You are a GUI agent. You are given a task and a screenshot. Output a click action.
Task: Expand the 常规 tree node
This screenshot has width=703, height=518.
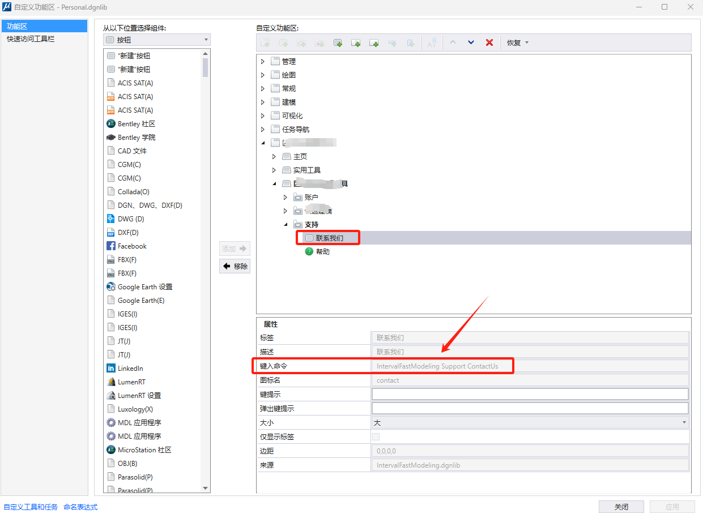click(262, 88)
